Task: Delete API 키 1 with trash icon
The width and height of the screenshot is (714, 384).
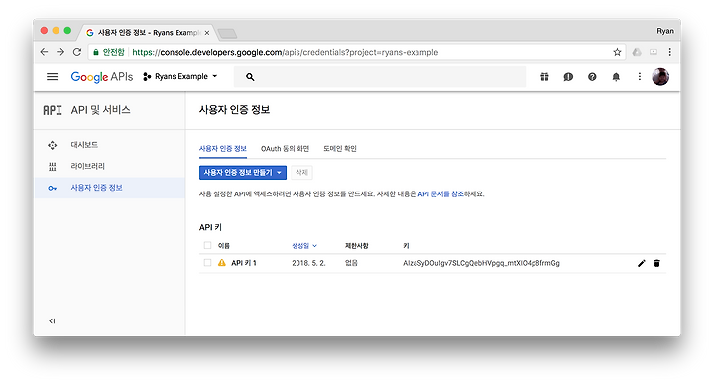Action: (656, 263)
